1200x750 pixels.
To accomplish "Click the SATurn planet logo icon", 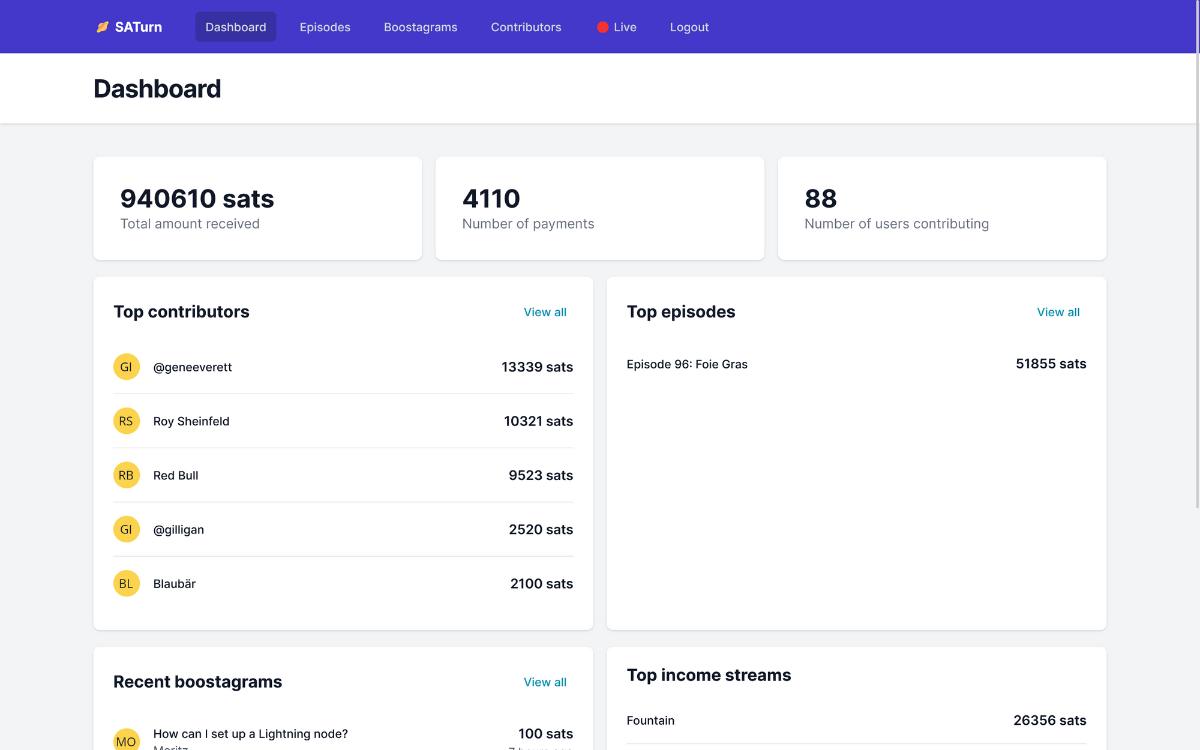I will [x=103, y=27].
